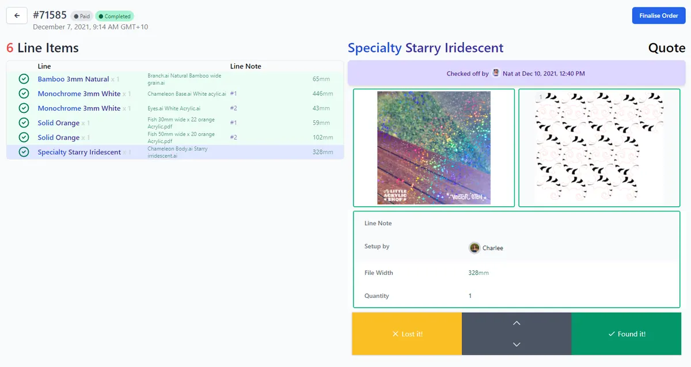Select the Specialty Starry Iridescent line item
The image size is (691, 367).
pyautogui.click(x=79, y=152)
